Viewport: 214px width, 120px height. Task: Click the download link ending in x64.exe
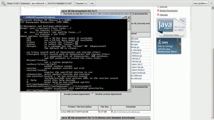coord(136,79)
